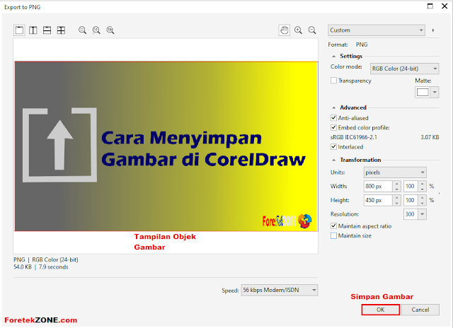This screenshot has width=453, height=328.
Task: Open the Resolution dropdown arrow
Action: click(x=423, y=214)
